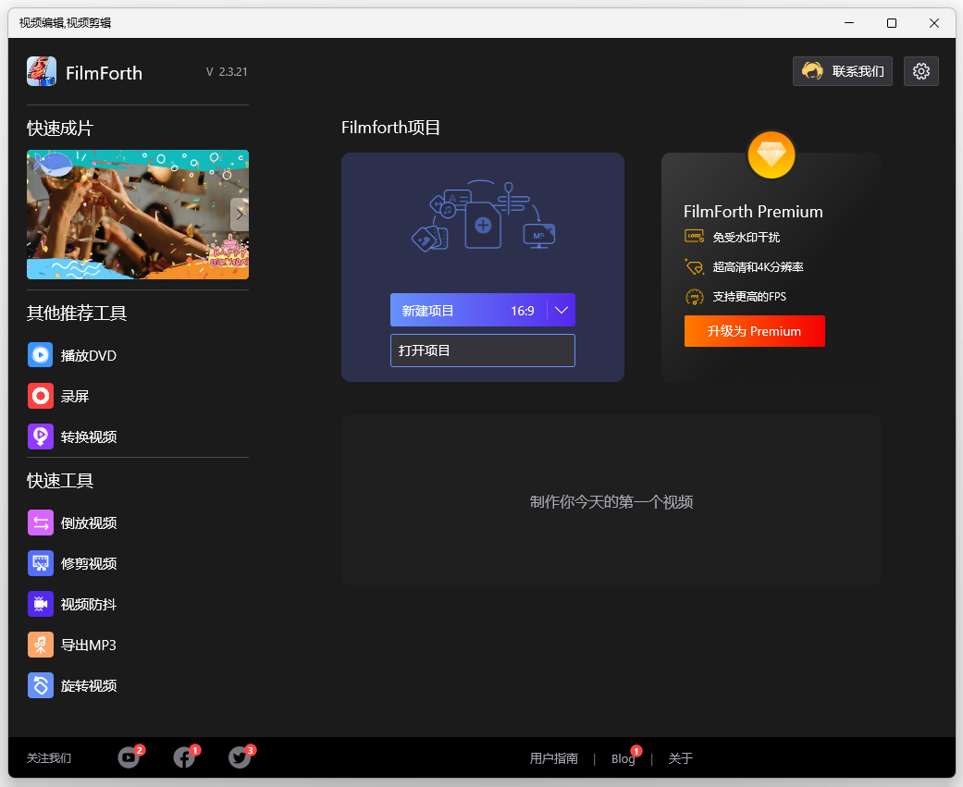Click the 导出MP3 music icon
The height and width of the screenshot is (787, 963).
click(x=41, y=645)
